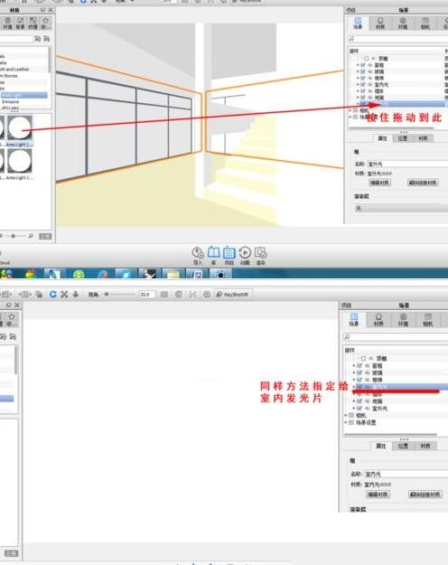Viewport: 448px width, 565px height.
Task: Check the 顶棚 checkbox in the lower scene tree
Action: 363,359
